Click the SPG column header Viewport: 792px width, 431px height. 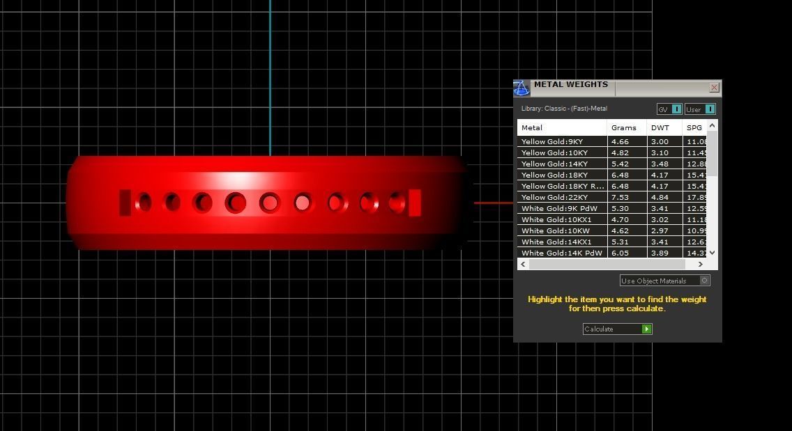click(694, 127)
